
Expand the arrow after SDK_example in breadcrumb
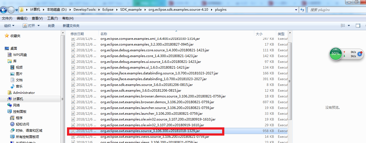point(145,10)
